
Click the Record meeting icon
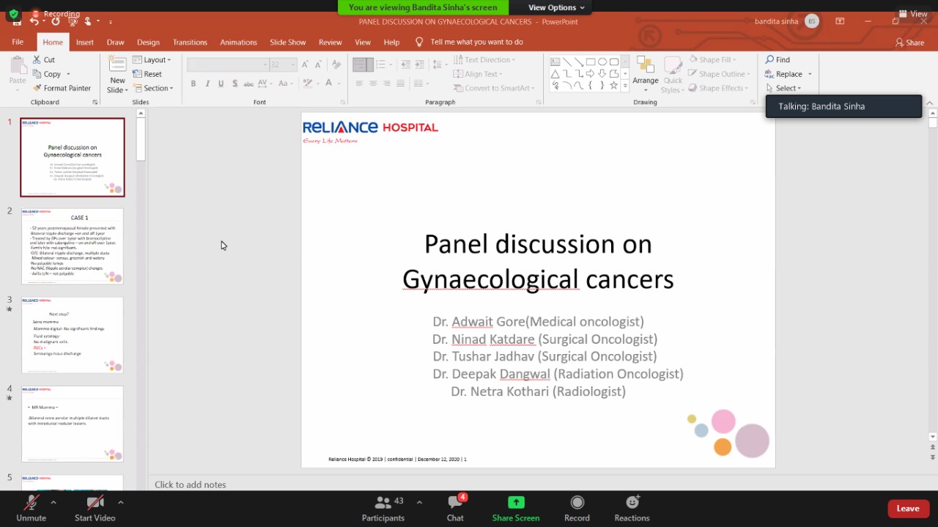577,503
